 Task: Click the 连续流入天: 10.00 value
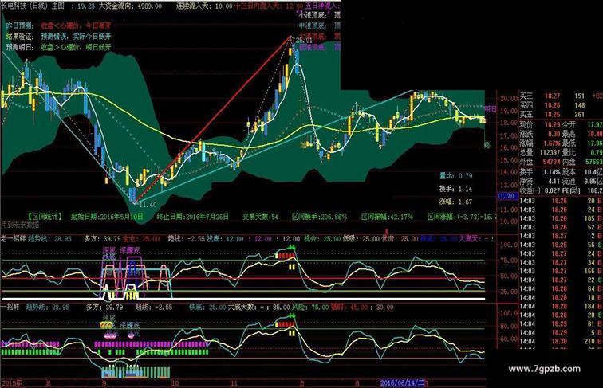pos(204,6)
